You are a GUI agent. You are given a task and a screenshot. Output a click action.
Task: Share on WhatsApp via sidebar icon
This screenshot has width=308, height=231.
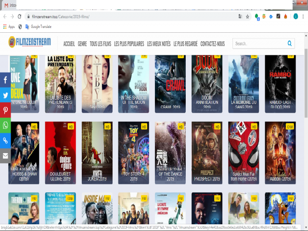(x=5, y=125)
